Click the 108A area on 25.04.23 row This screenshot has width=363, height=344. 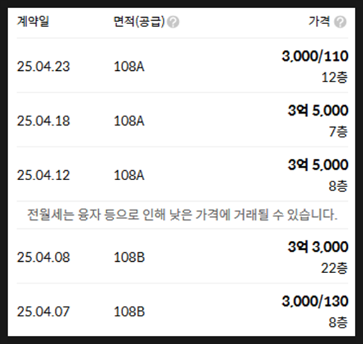pyautogui.click(x=129, y=66)
